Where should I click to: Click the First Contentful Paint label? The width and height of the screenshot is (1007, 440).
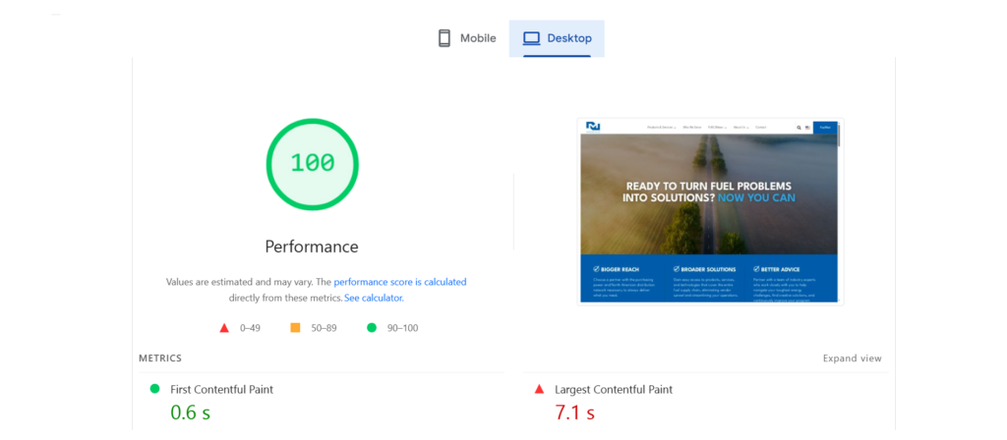(221, 390)
